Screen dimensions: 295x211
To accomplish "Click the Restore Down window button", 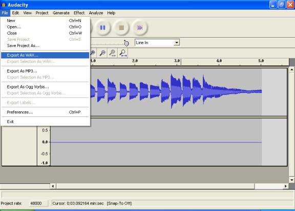I will [282, 5].
